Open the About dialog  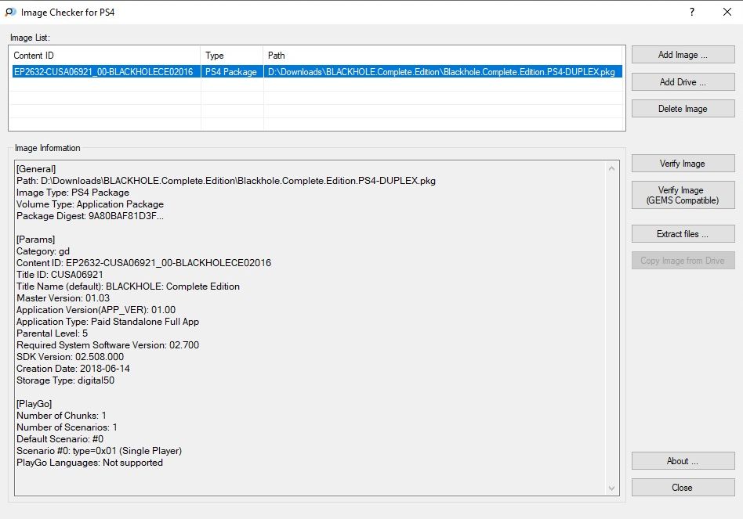pyautogui.click(x=683, y=461)
